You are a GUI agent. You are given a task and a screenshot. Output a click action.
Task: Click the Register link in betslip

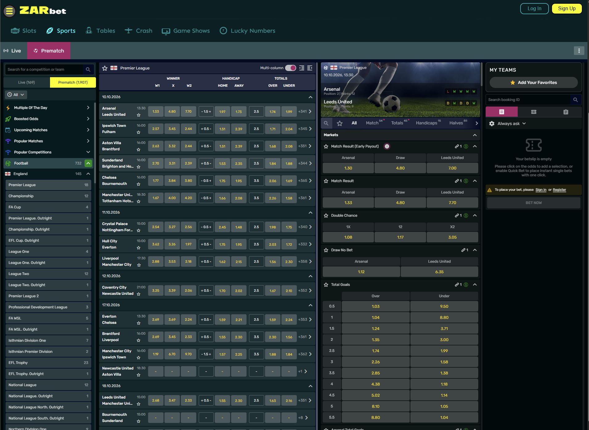pyautogui.click(x=559, y=190)
